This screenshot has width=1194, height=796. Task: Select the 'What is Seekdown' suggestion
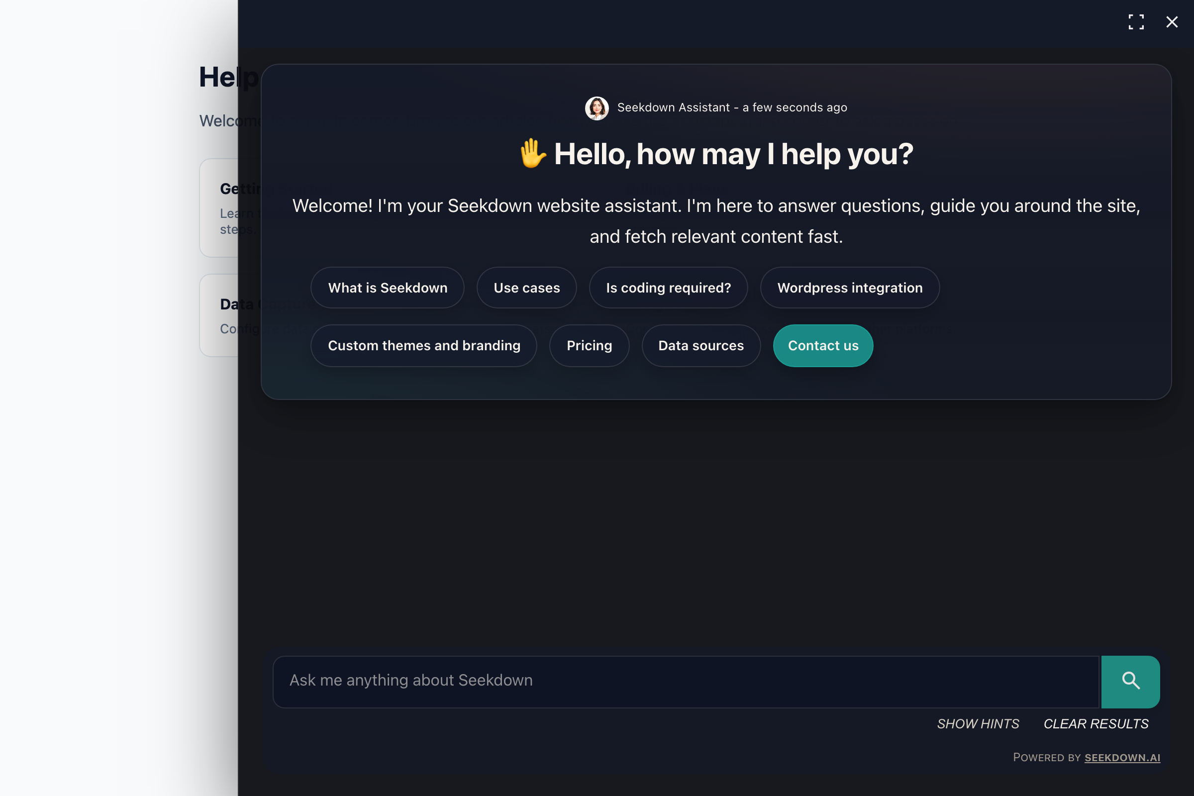pos(388,288)
